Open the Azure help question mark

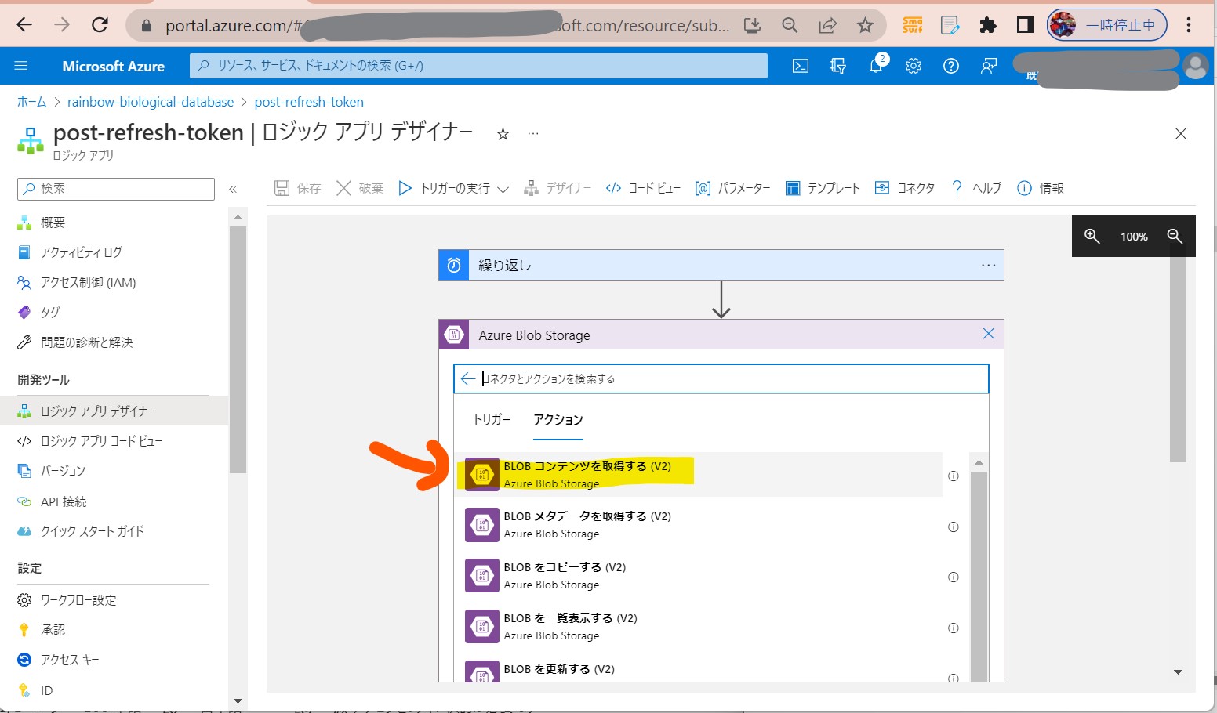point(951,66)
